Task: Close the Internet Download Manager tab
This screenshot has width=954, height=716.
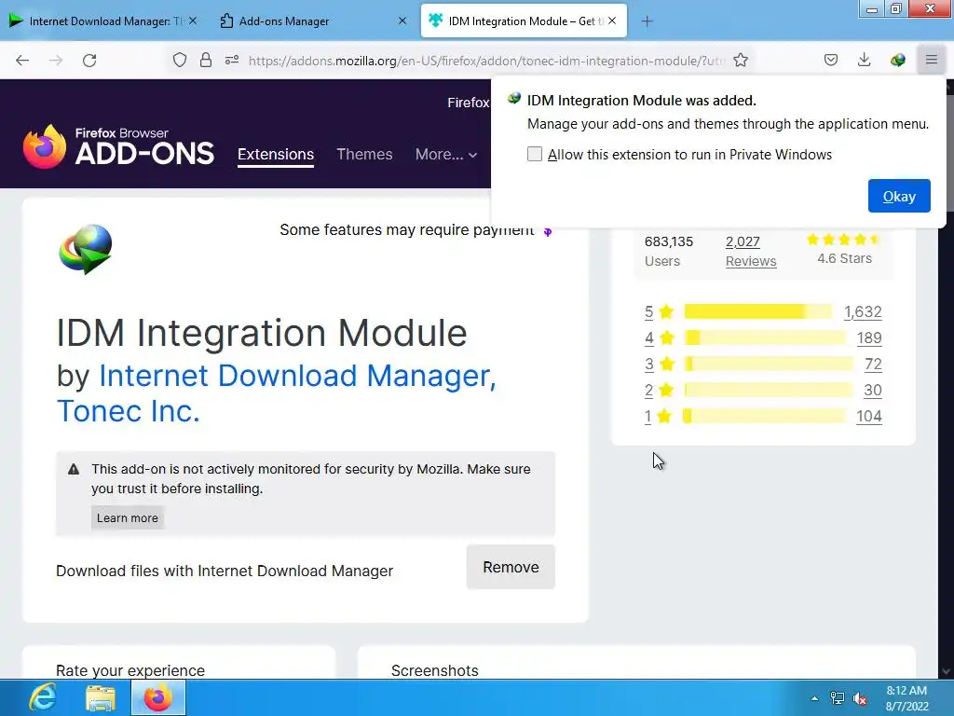Action: click(193, 21)
